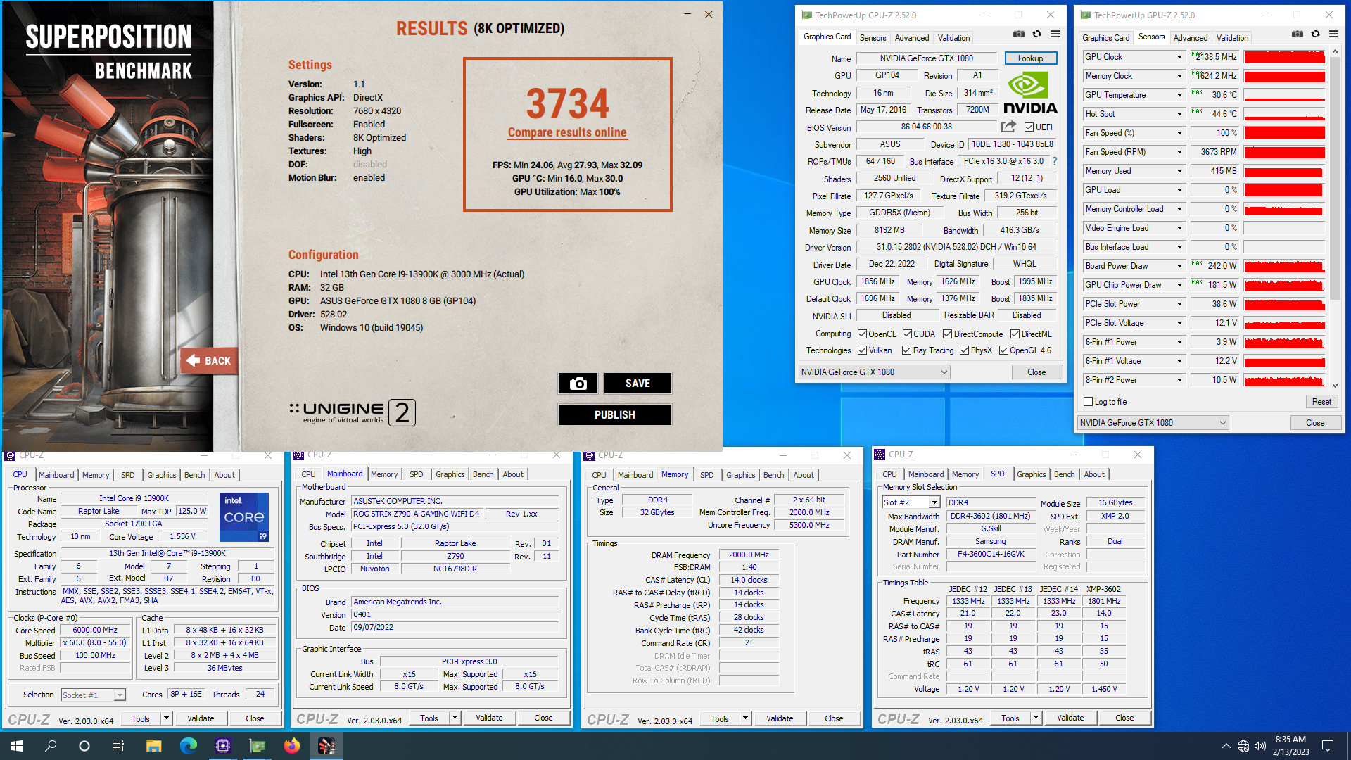Open taskbar search magnifier

(x=51, y=746)
